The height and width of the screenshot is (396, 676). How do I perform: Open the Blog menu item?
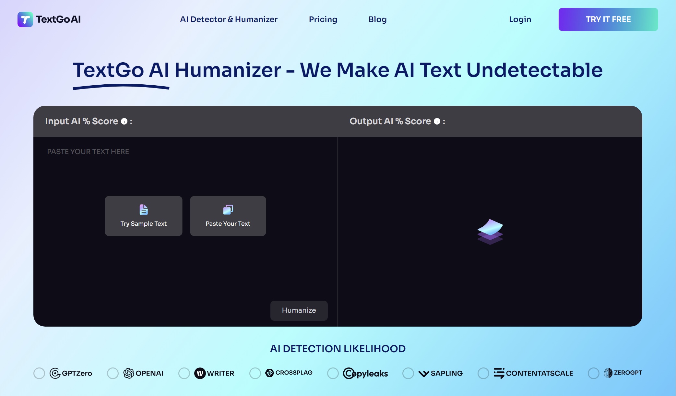click(x=377, y=19)
